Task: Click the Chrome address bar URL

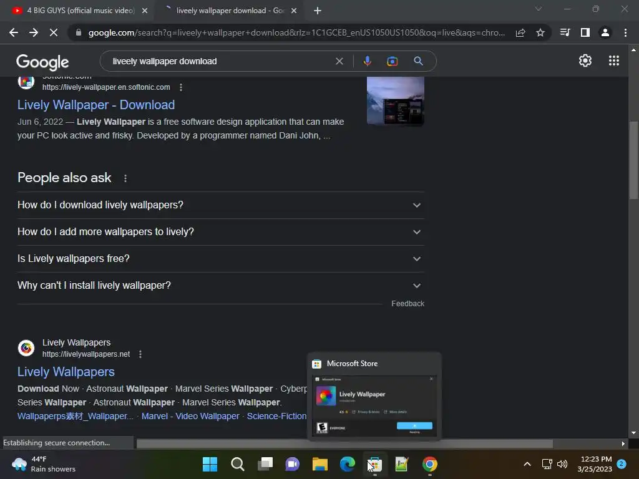Action: [x=296, y=32]
